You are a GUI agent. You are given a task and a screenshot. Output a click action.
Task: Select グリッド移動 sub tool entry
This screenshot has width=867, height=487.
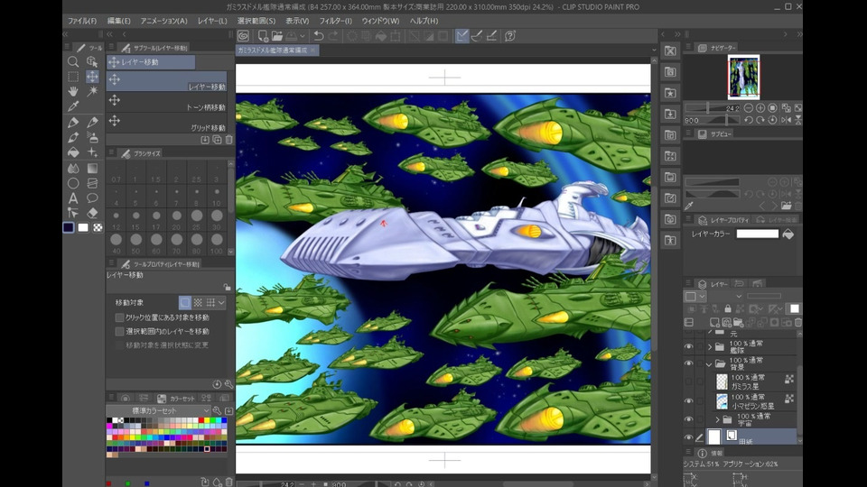tap(167, 123)
